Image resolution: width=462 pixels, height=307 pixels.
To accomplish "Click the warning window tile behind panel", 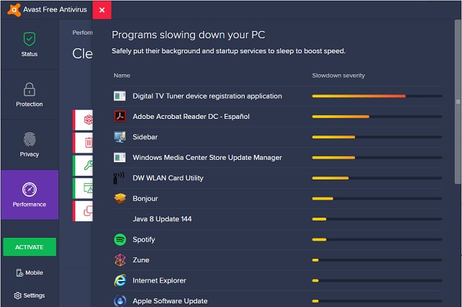I will (83, 188).
